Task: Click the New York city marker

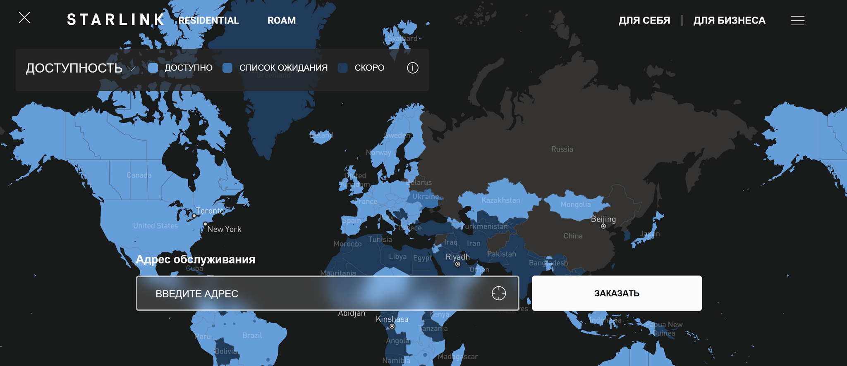Action: click(x=205, y=224)
